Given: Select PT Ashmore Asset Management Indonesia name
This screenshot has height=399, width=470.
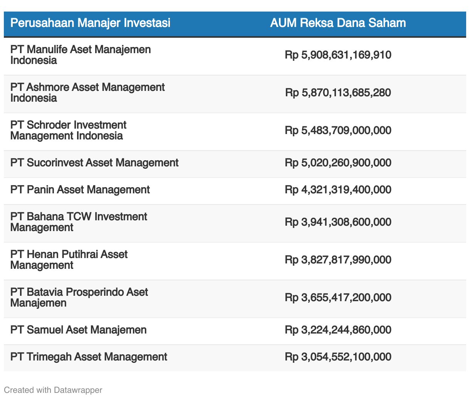Looking at the screenshot, I should pyautogui.click(x=87, y=93).
